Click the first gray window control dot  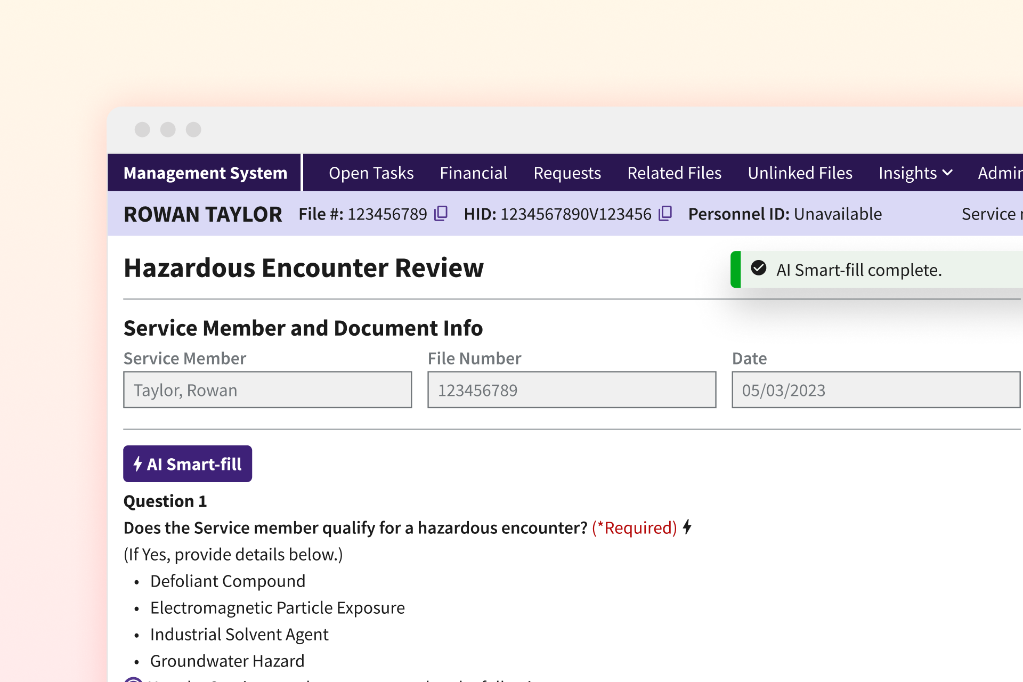[x=142, y=129]
